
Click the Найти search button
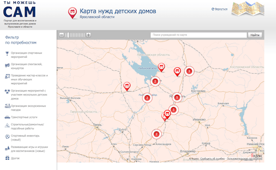tap(255, 35)
